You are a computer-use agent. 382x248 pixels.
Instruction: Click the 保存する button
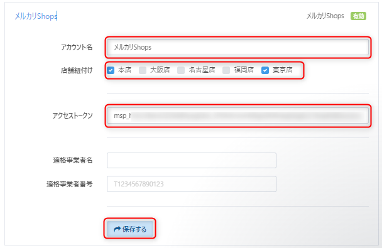(130, 229)
